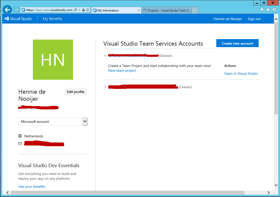Click Create new account
Screen dimensions: 280x197
[x=237, y=43]
